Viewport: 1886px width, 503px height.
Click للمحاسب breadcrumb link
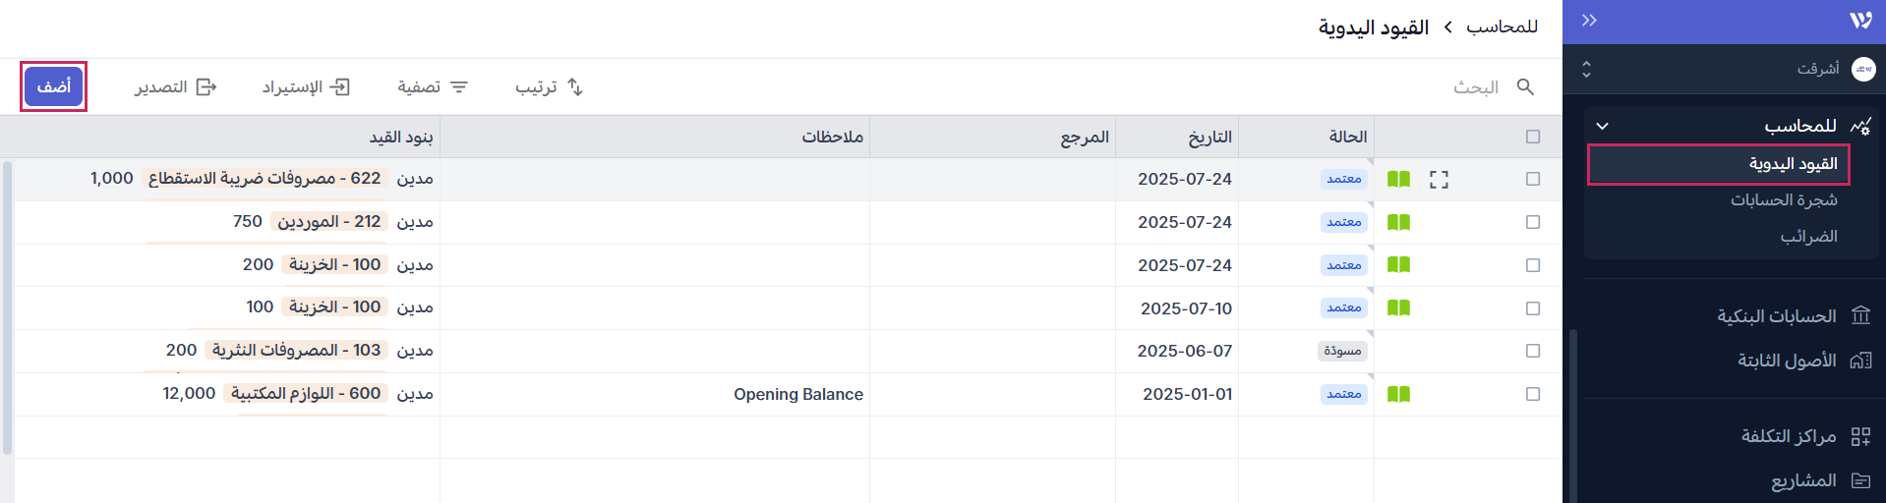[1502, 27]
